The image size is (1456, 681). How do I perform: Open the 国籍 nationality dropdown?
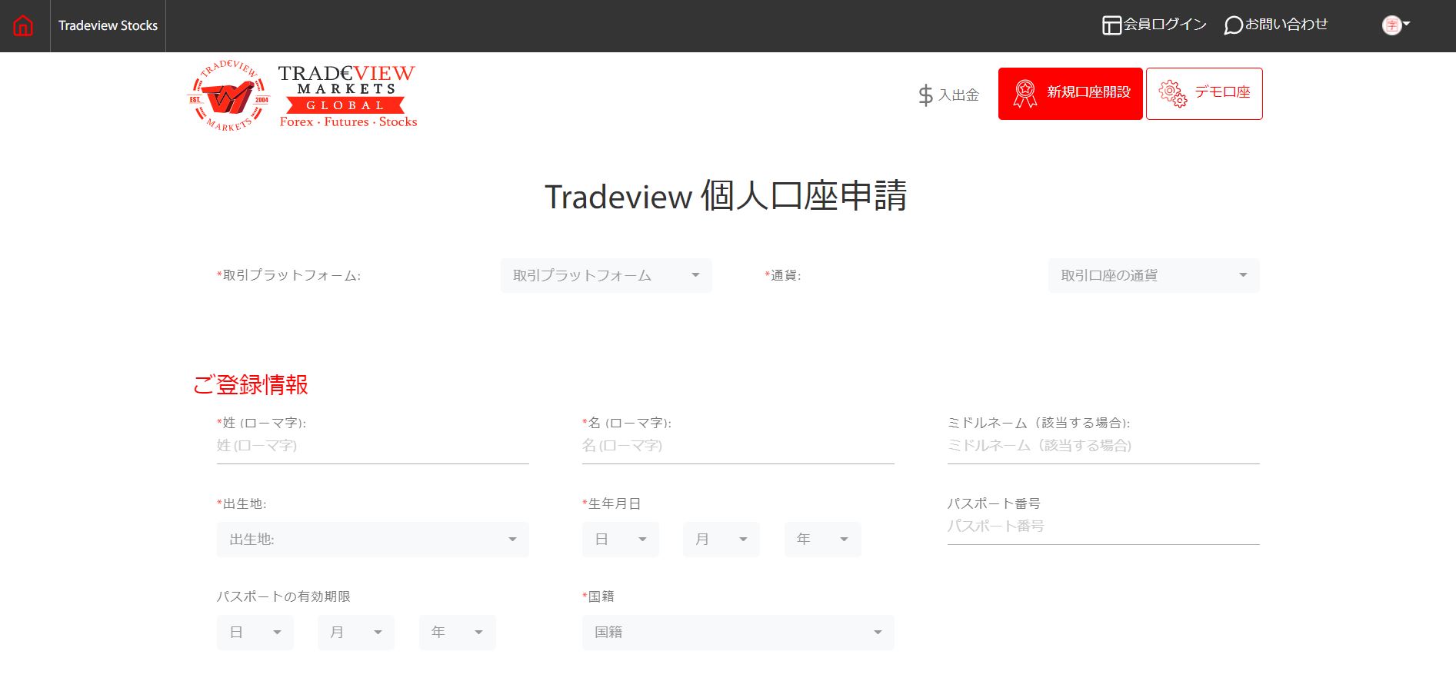738,633
